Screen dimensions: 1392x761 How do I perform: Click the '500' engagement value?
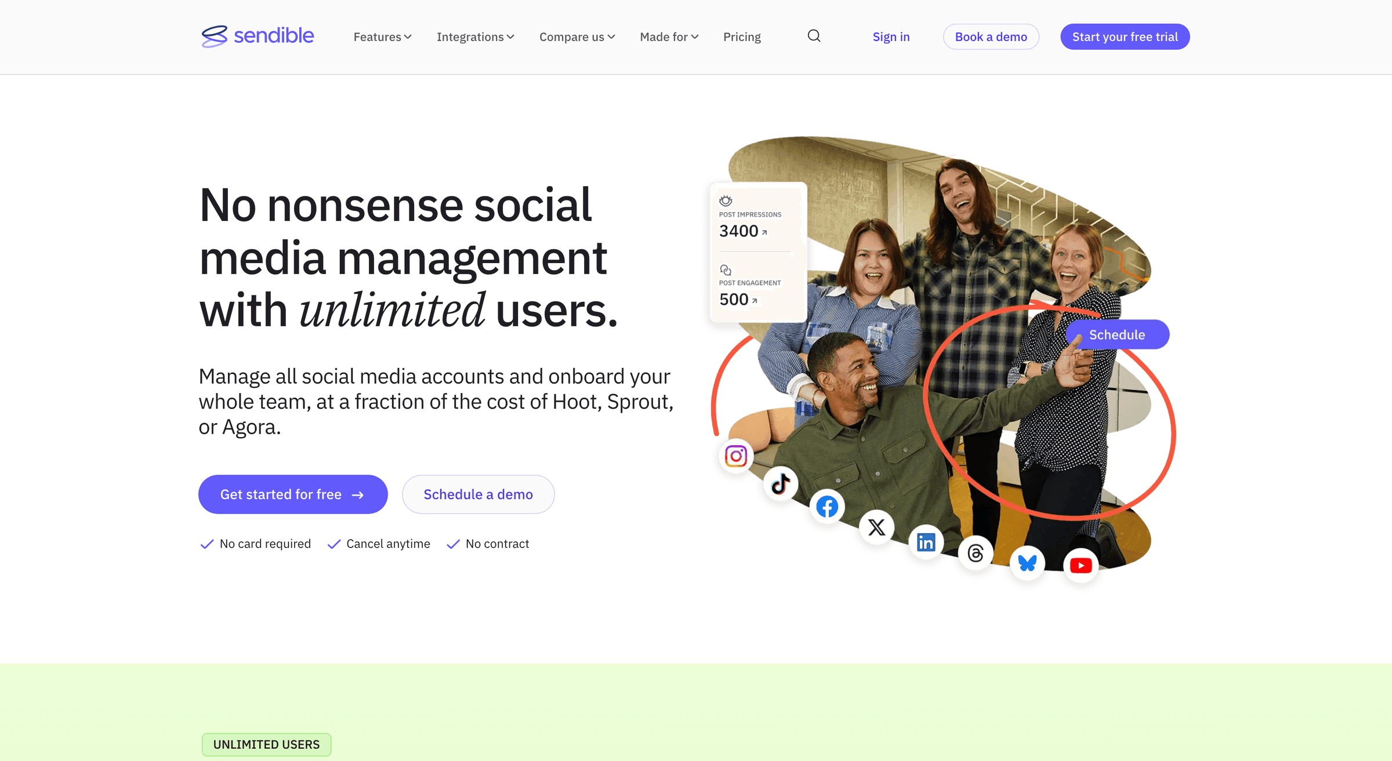pos(734,300)
